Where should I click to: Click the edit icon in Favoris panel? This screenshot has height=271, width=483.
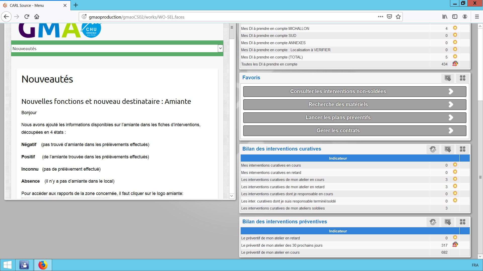pos(448,78)
